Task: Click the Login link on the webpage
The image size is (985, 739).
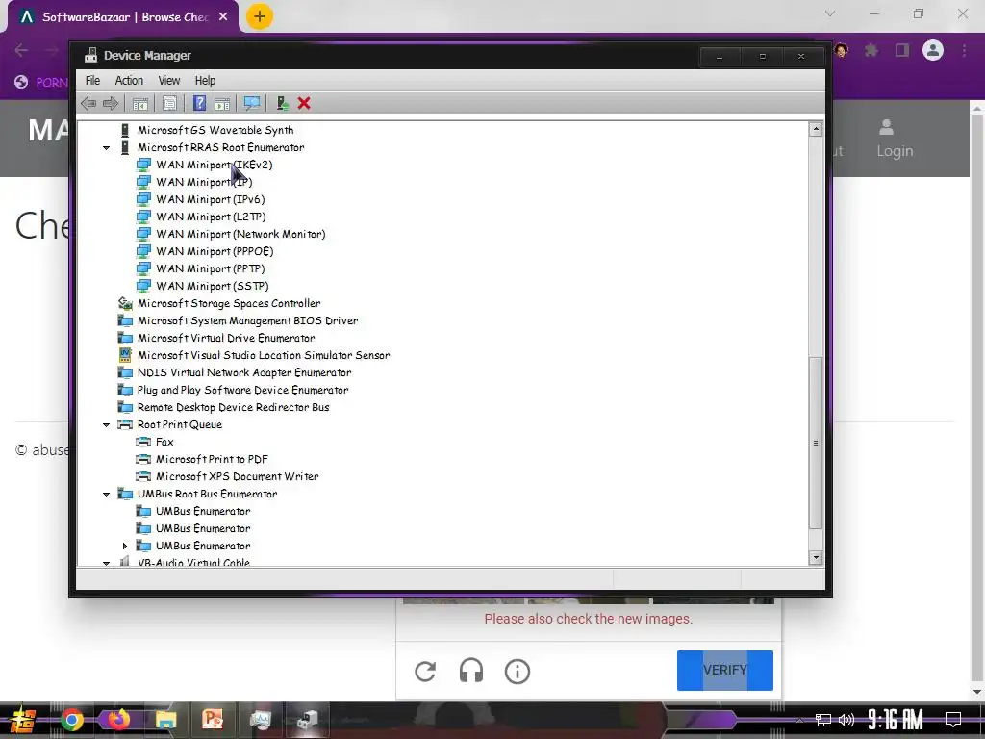Action: tap(895, 140)
